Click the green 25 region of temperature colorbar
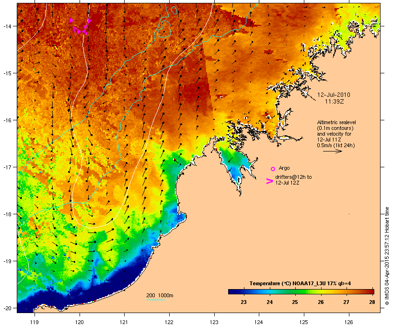Screen dimensions: 393x326 pos(295,291)
